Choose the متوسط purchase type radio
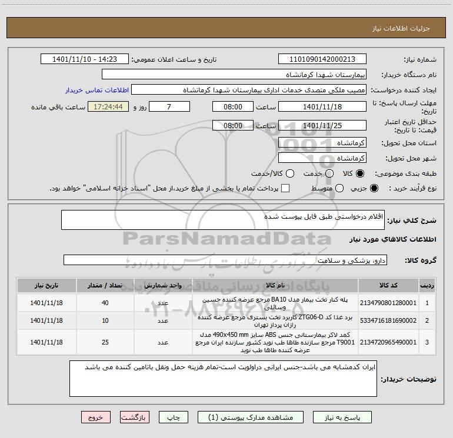Image resolution: width=453 pixels, height=438 pixels. (339, 188)
